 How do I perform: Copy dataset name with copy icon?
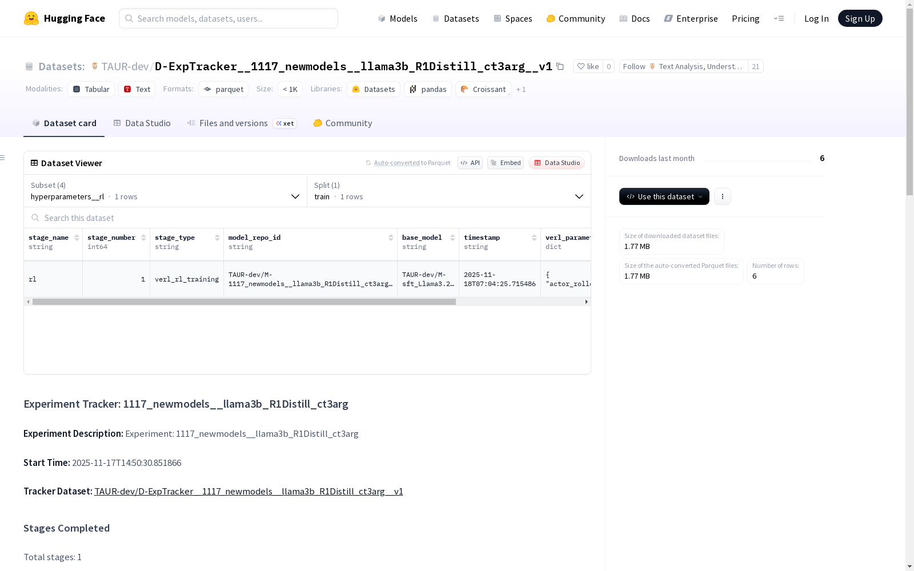[560, 67]
